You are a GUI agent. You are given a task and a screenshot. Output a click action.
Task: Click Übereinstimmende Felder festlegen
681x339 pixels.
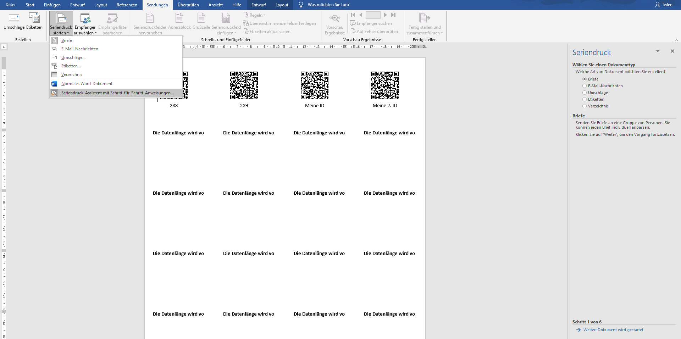pyautogui.click(x=279, y=23)
